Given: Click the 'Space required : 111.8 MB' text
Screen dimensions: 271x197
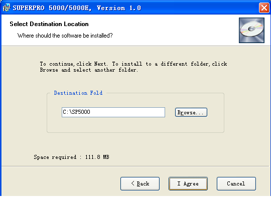Looking at the screenshot, I should click(71, 157).
